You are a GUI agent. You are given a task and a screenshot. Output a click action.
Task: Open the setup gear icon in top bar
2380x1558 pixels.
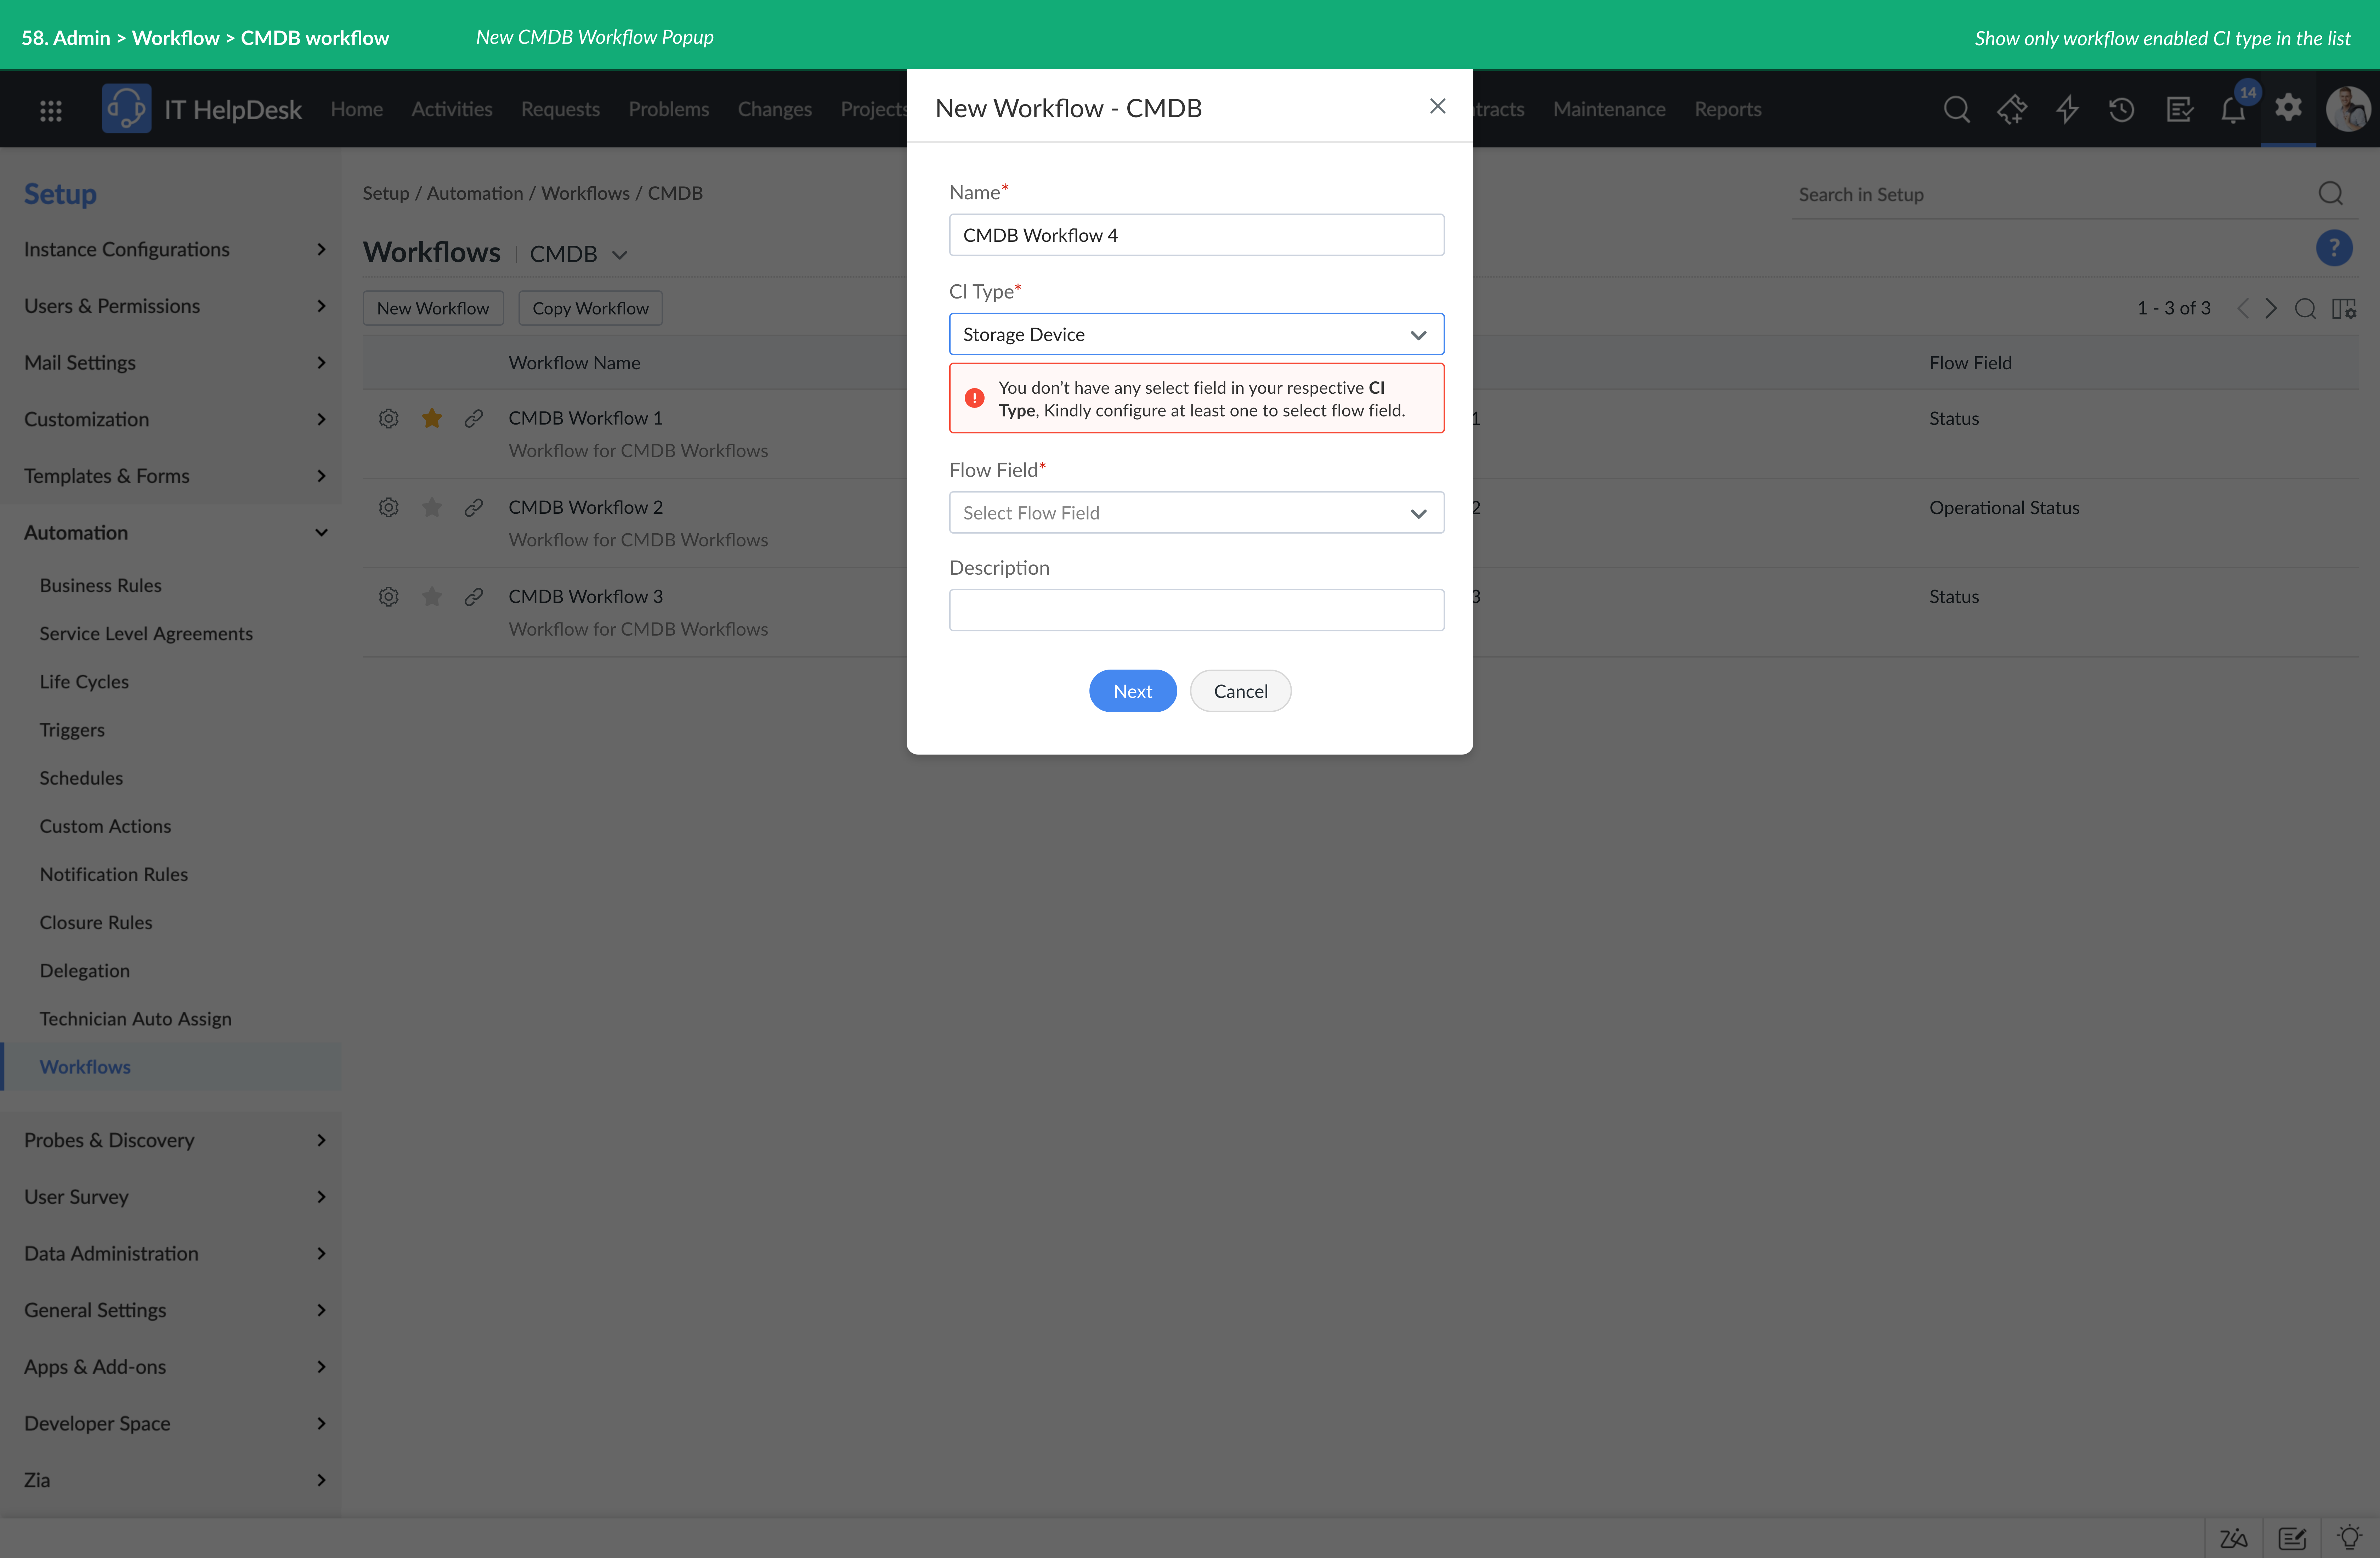pyautogui.click(x=2288, y=107)
